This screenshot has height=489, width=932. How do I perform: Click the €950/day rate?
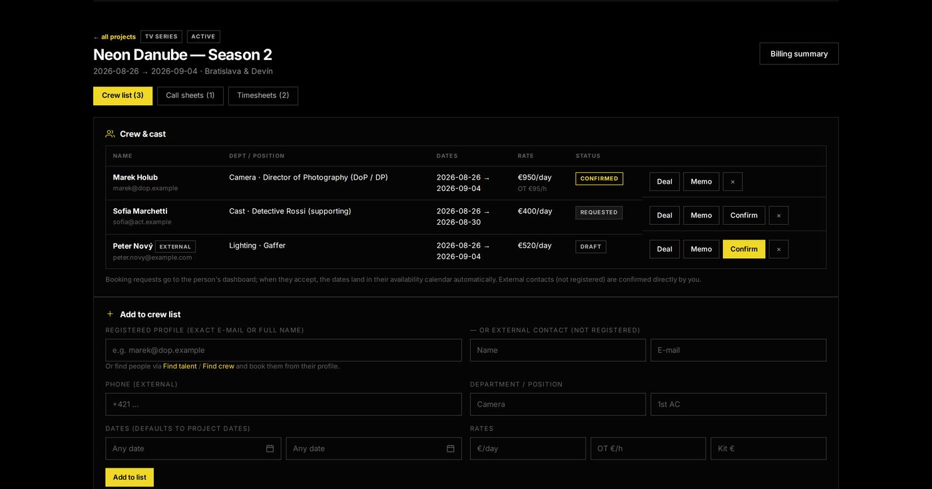click(x=535, y=178)
